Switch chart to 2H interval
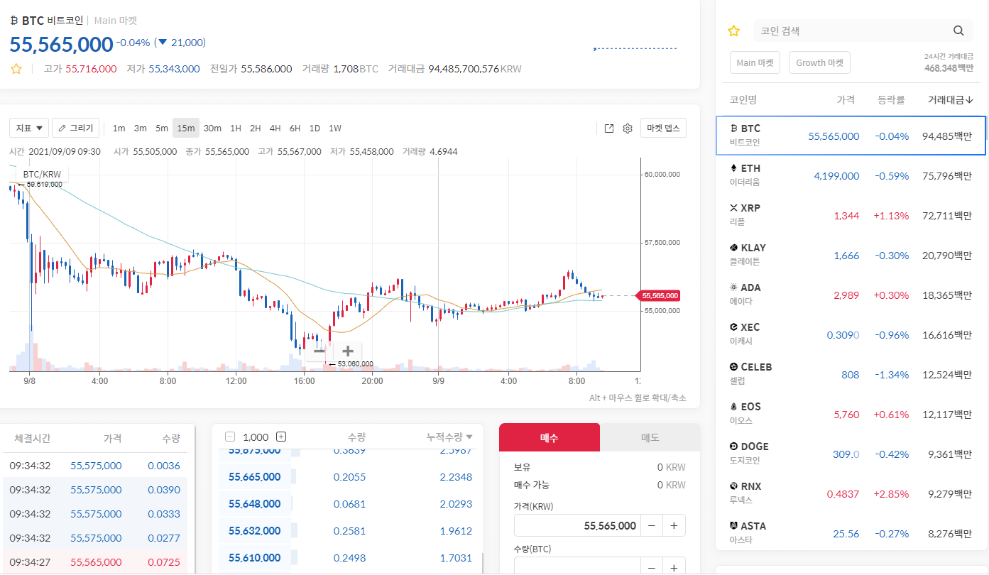This screenshot has width=989, height=575. point(255,128)
